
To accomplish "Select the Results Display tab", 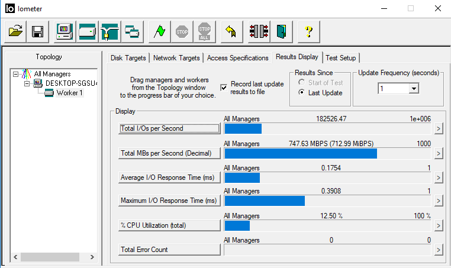I will tap(297, 57).
